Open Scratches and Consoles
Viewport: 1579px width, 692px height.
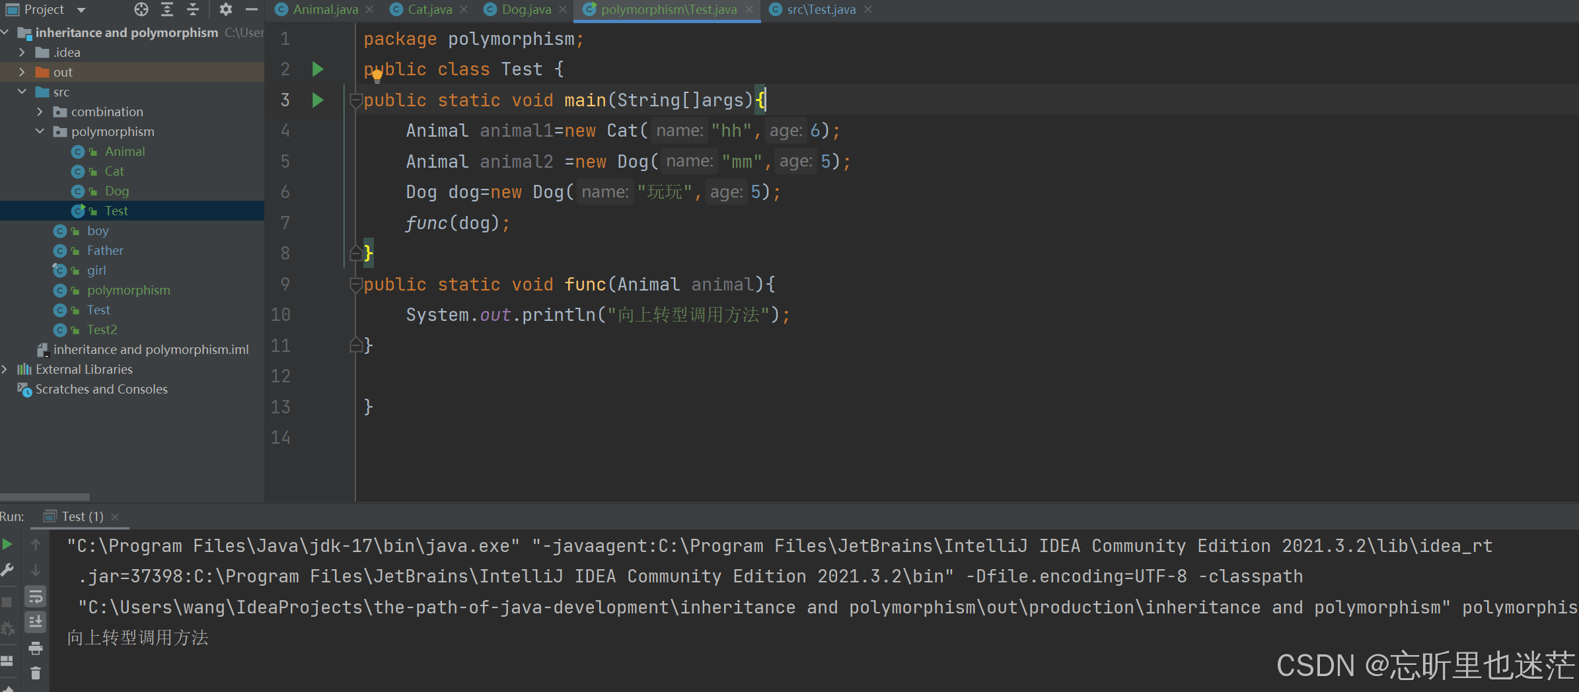point(101,389)
